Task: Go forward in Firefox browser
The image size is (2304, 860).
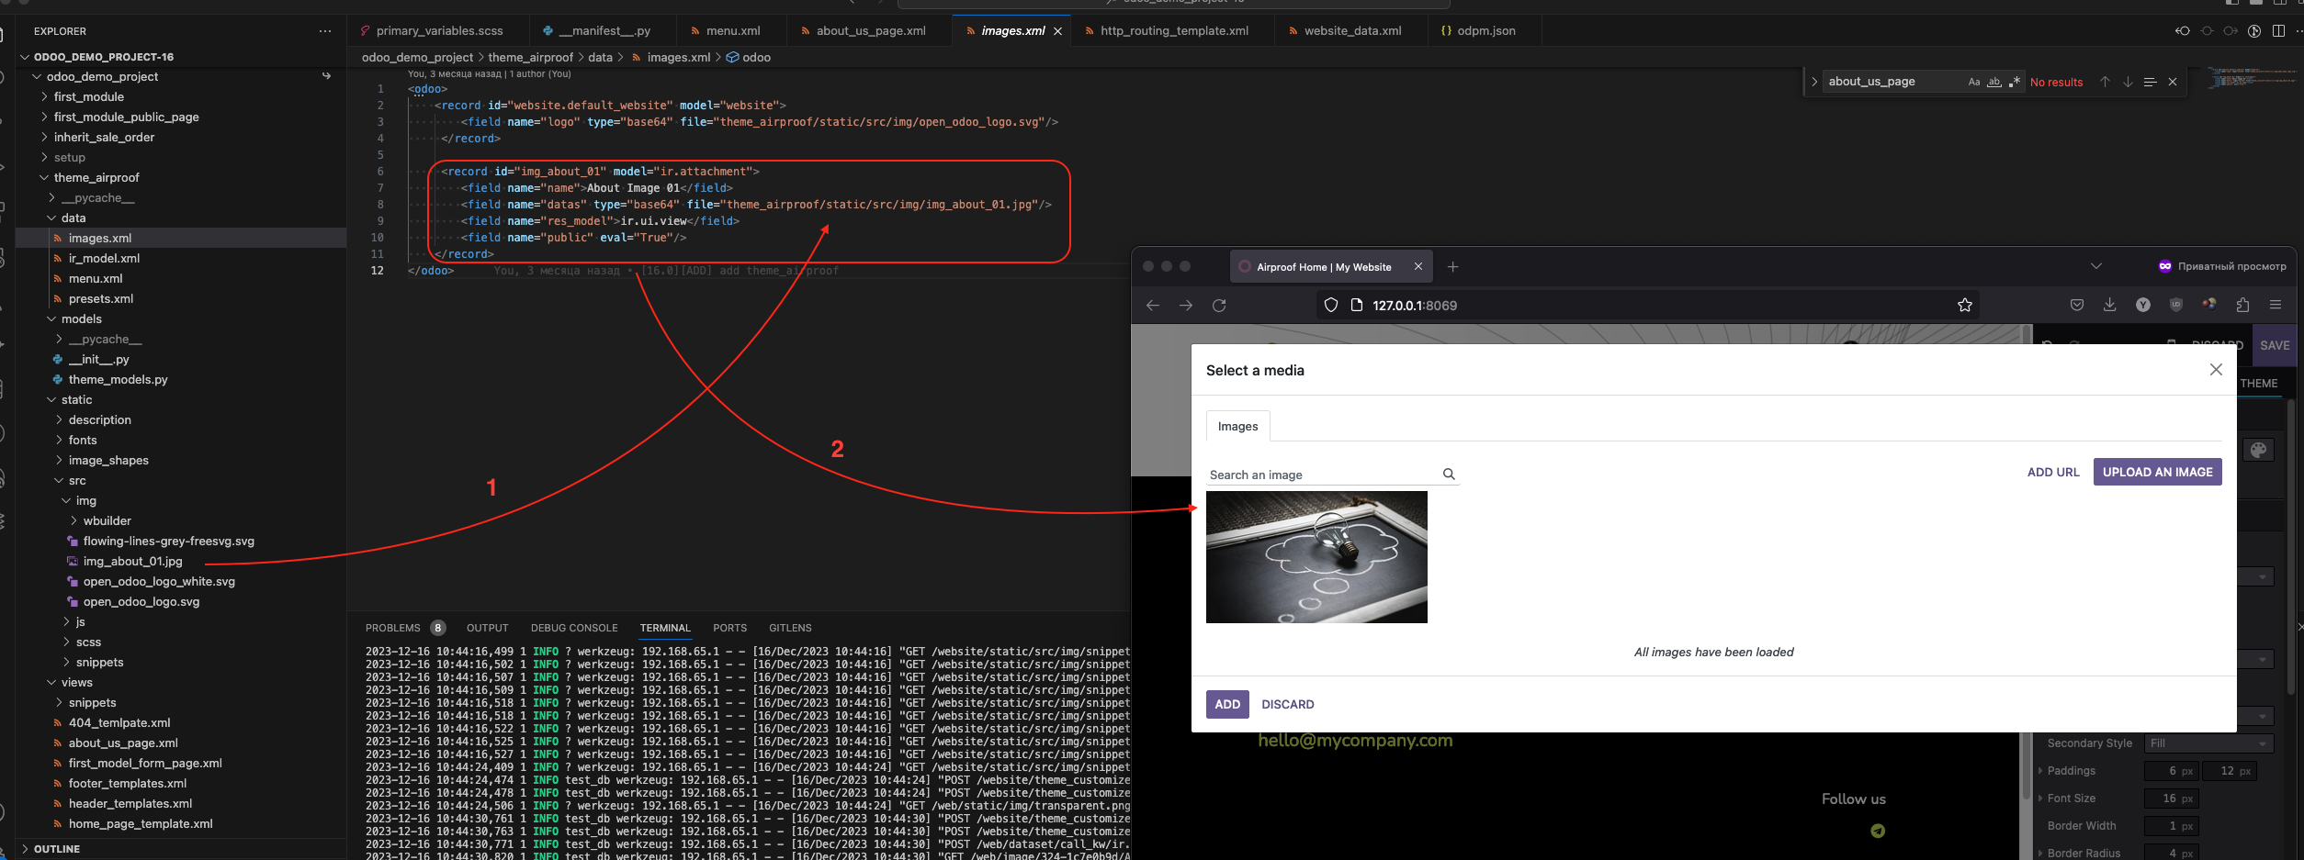Action: (x=1186, y=306)
